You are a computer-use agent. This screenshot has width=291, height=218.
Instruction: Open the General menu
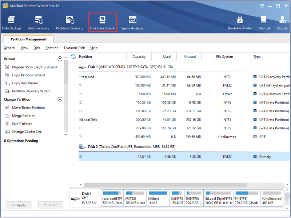[9, 48]
